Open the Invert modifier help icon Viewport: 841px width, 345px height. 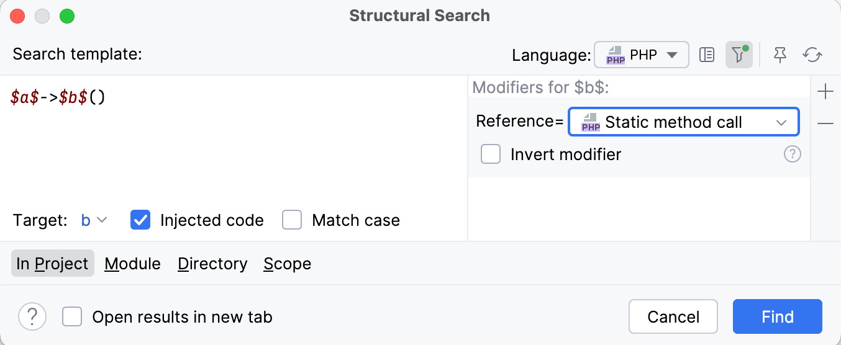coord(793,154)
